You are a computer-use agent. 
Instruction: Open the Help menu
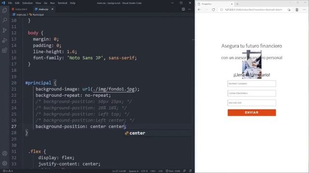click(x=73, y=3)
